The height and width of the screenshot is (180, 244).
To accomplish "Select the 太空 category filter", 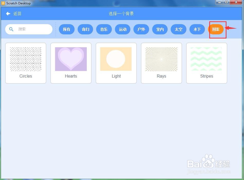I will [x=178, y=29].
